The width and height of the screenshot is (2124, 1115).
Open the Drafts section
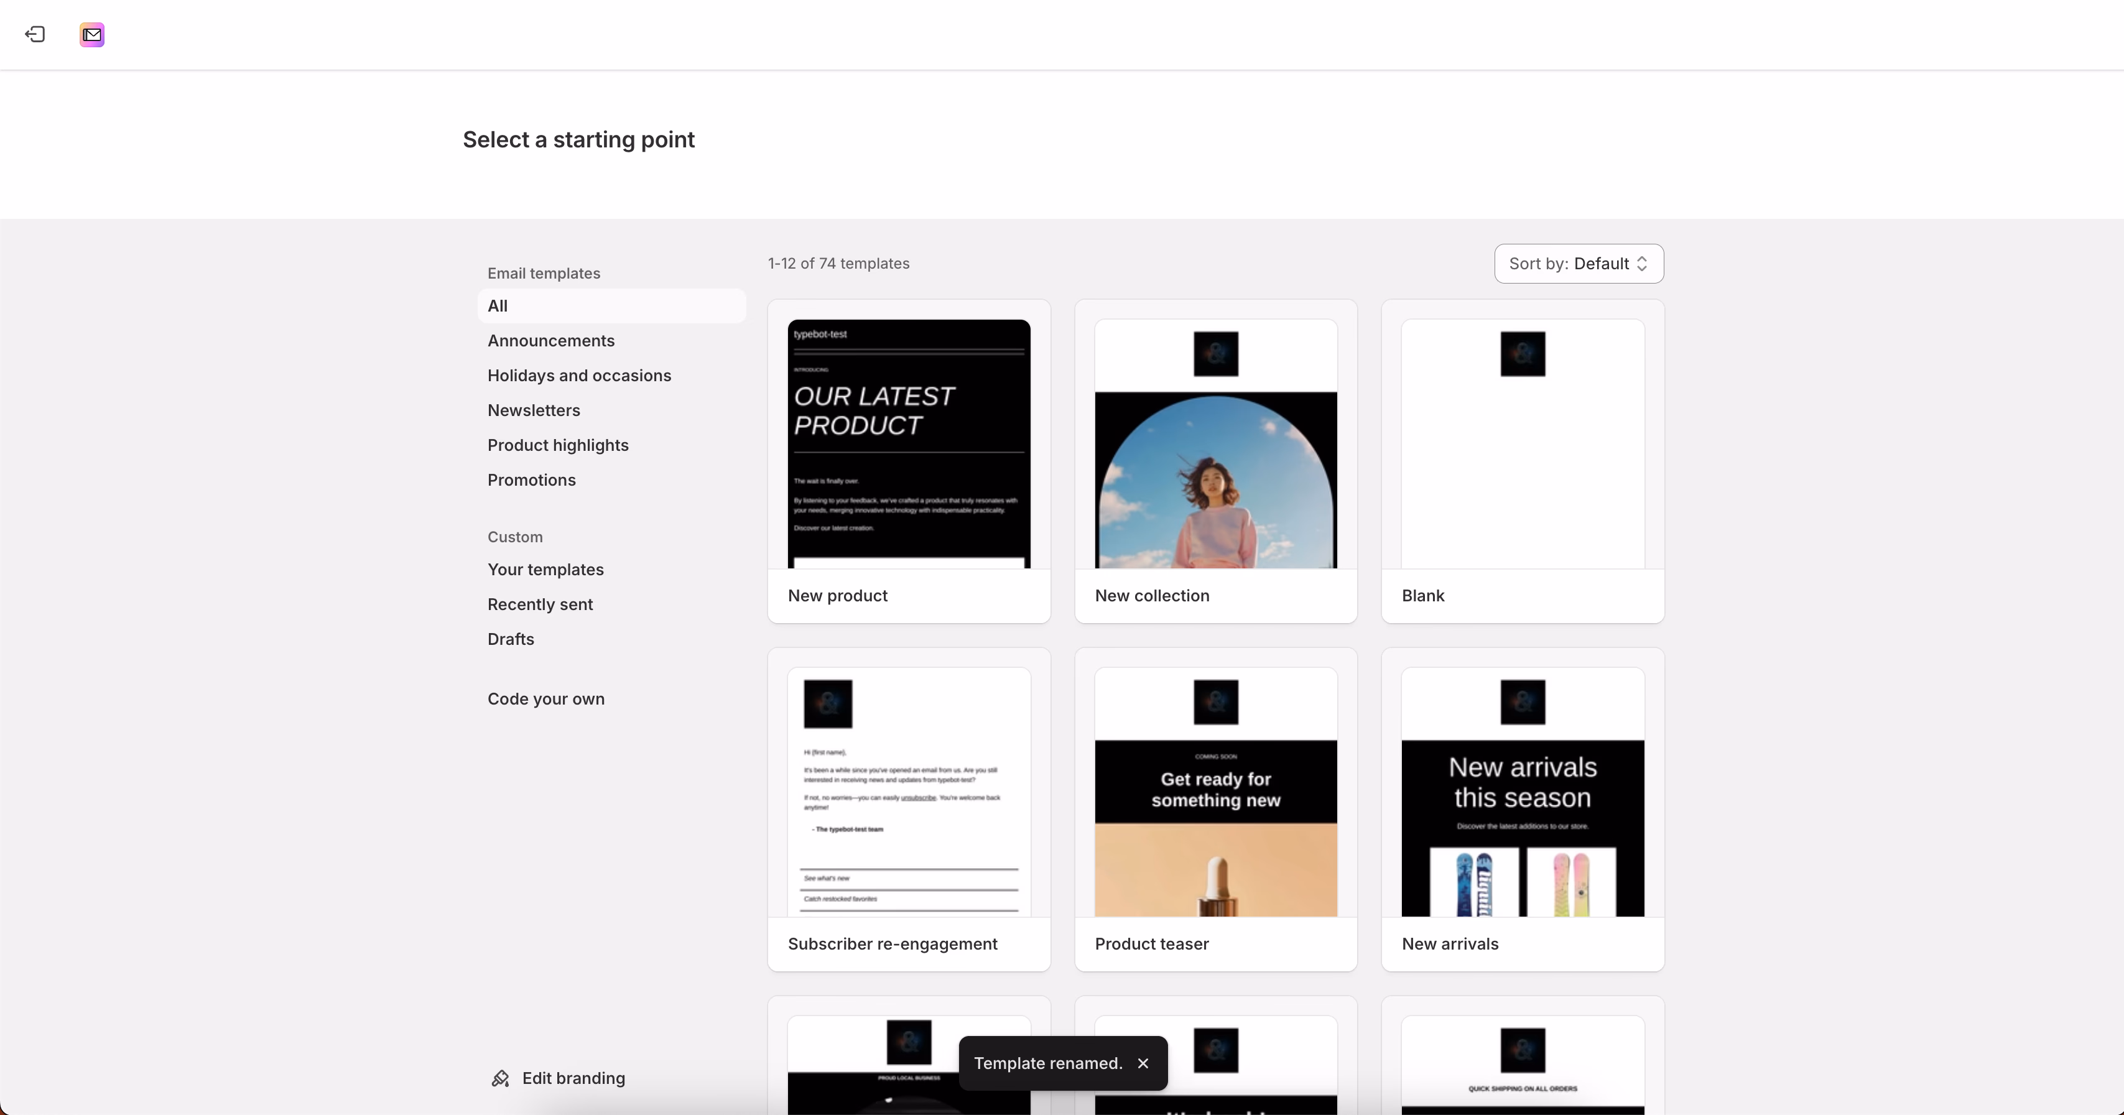(511, 638)
